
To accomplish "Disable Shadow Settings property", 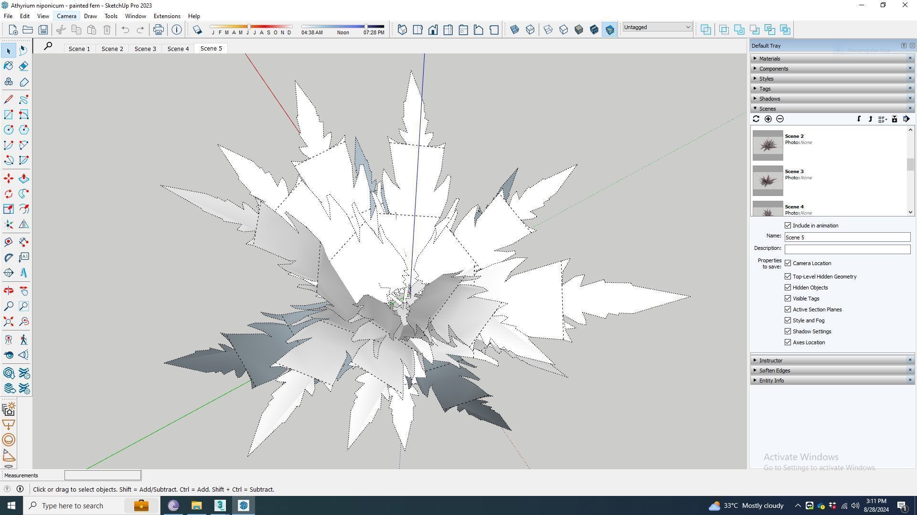I will (x=788, y=331).
